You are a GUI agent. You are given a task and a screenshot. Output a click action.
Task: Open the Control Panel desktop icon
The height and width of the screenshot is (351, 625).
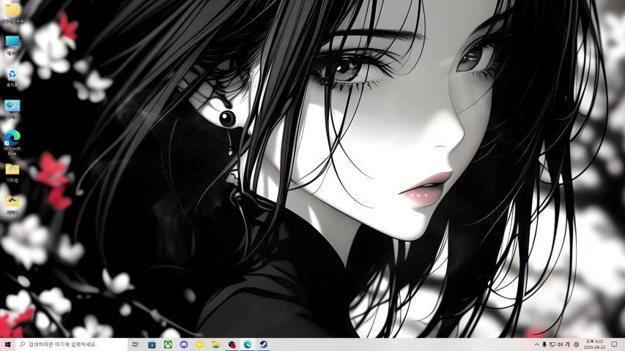pos(12,109)
